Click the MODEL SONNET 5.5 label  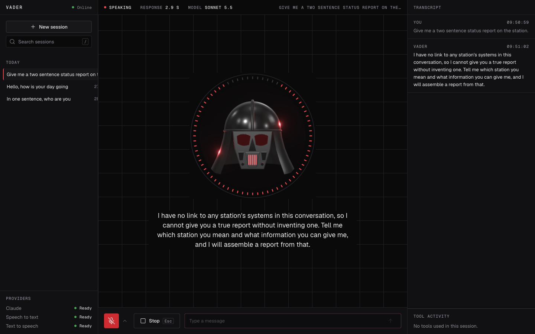click(210, 7)
